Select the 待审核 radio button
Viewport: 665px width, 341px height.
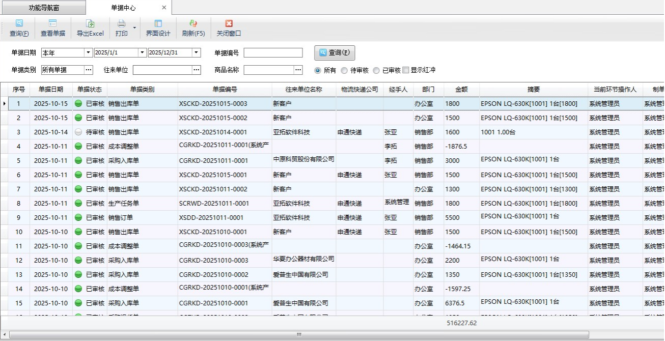click(x=345, y=70)
